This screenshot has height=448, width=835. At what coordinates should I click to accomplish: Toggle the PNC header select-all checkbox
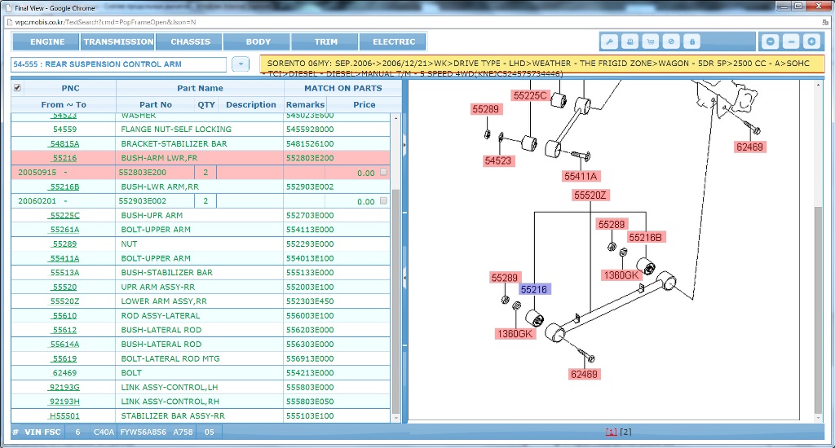click(18, 88)
